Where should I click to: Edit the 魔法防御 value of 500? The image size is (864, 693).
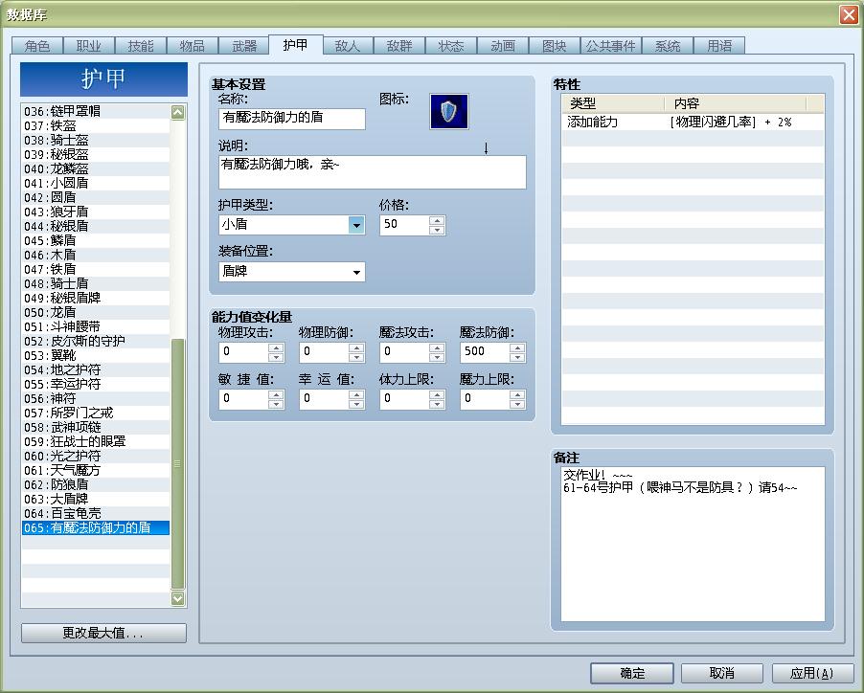484,351
